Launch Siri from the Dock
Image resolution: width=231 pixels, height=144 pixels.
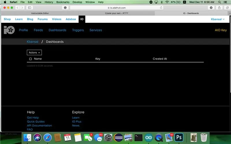pyautogui.click(x=38, y=138)
